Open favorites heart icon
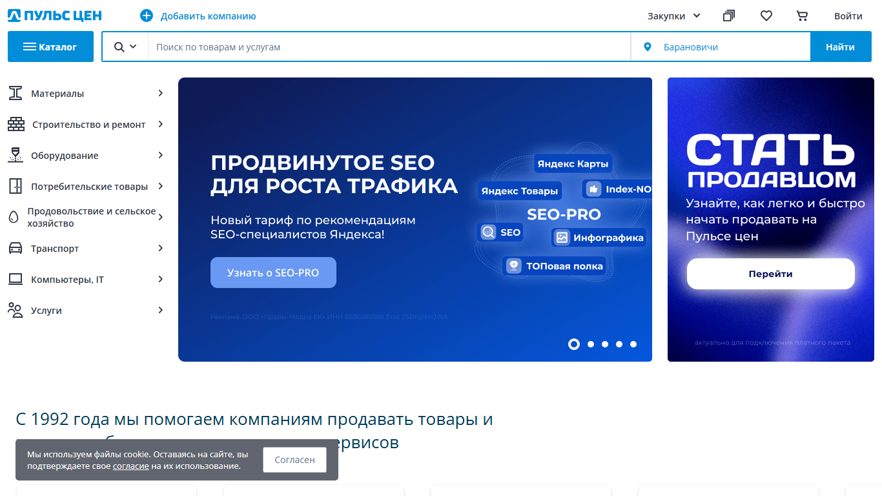882x496 pixels. click(766, 16)
